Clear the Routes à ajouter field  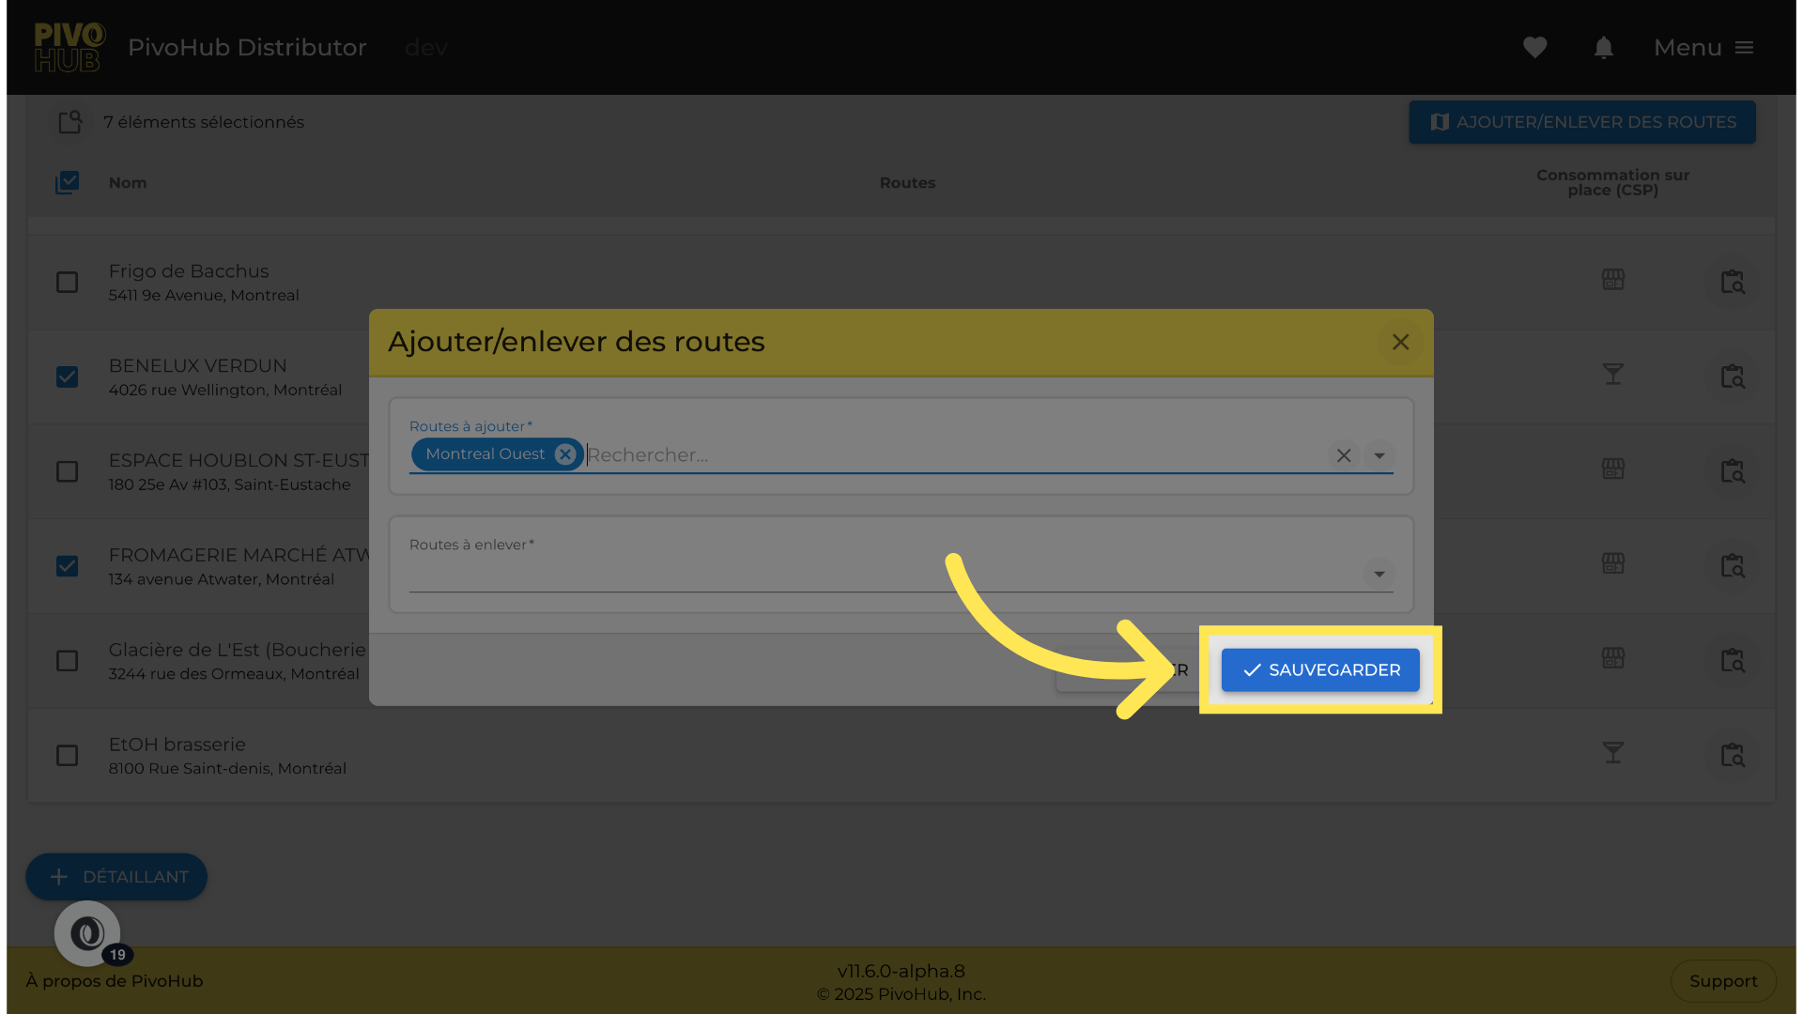pyautogui.click(x=1344, y=455)
